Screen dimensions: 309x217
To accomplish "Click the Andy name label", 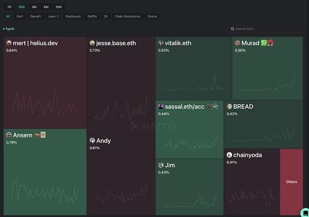I will coord(104,141).
